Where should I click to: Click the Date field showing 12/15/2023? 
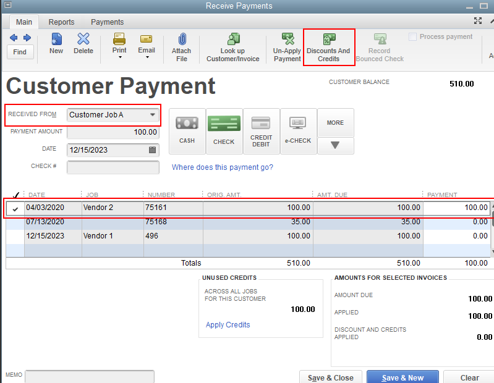coord(113,149)
